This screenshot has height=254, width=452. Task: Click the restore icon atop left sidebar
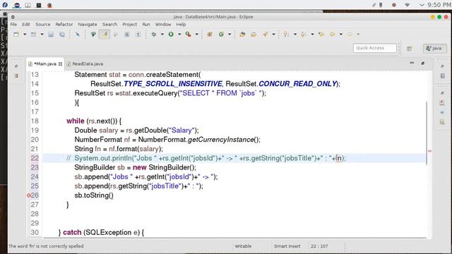click(x=16, y=66)
